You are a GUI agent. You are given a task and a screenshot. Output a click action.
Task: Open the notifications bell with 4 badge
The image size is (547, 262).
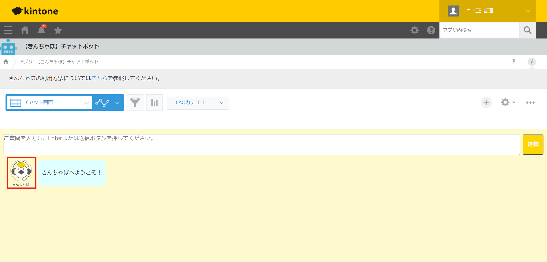click(41, 30)
